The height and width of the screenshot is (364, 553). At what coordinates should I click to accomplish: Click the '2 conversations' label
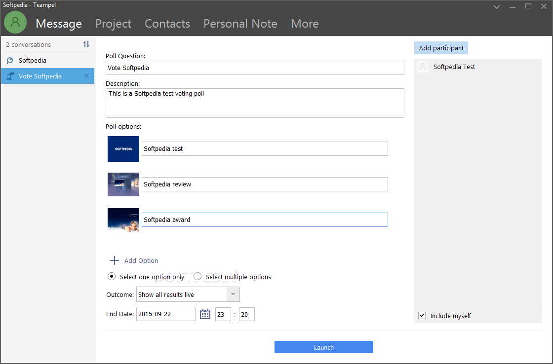click(28, 45)
